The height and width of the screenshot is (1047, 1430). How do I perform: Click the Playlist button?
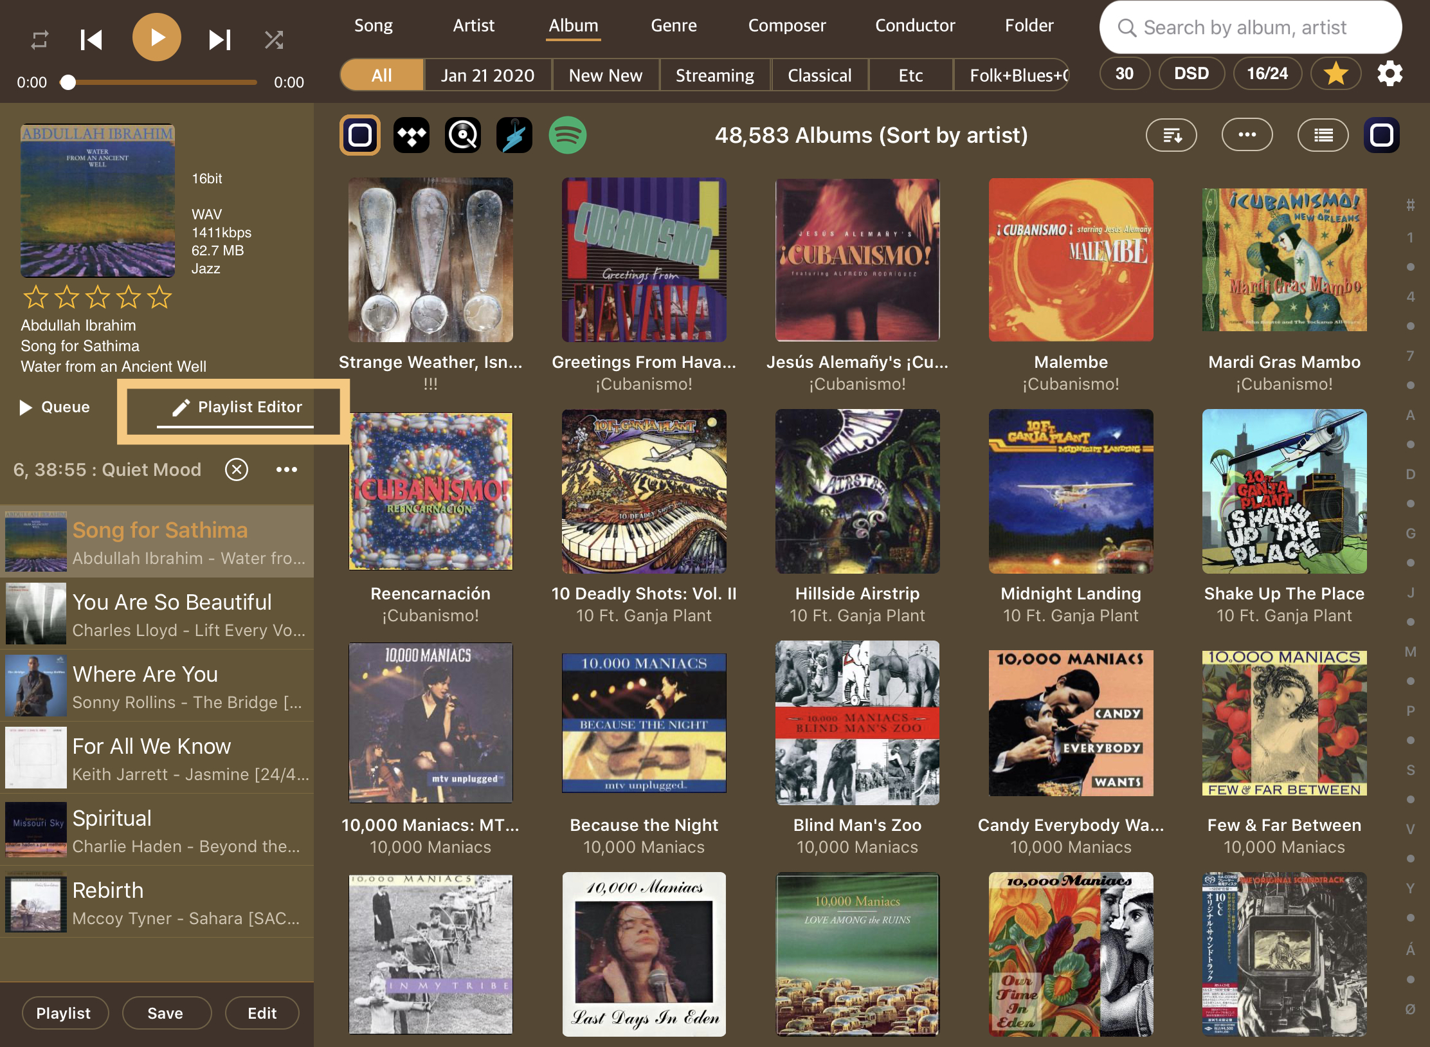[x=65, y=1013]
